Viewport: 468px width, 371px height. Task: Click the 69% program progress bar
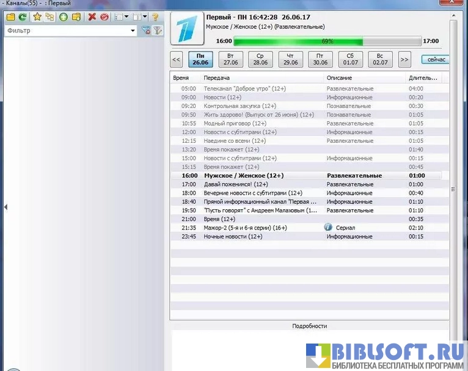327,41
